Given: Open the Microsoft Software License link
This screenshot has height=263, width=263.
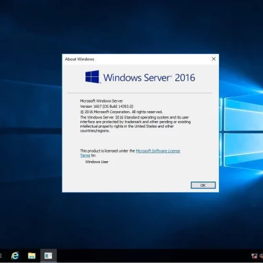Looking at the screenshot, I should [158, 151].
